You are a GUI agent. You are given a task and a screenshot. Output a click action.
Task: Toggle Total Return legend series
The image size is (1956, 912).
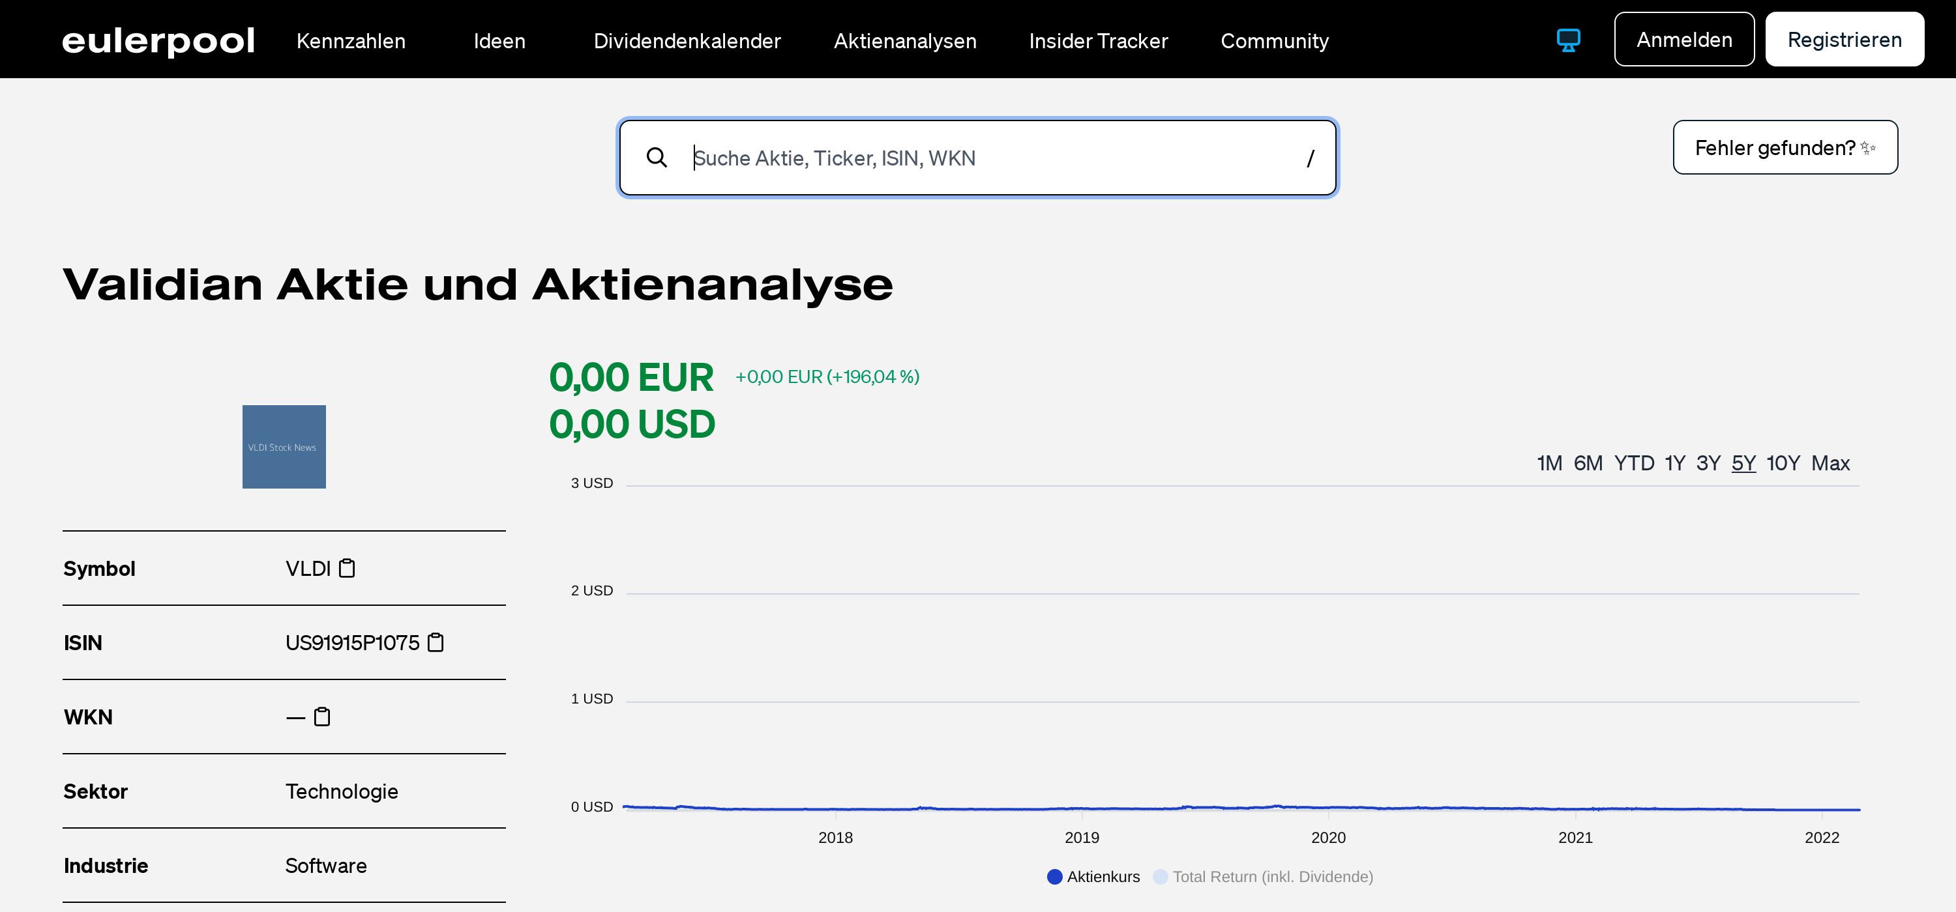pos(1264,876)
